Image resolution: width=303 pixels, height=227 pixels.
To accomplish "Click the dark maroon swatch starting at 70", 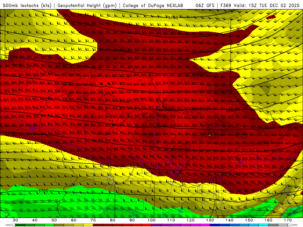I will (98, 225).
